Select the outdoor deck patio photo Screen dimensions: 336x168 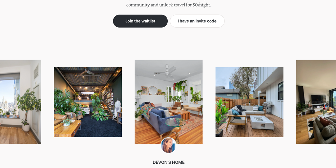pos(249,102)
